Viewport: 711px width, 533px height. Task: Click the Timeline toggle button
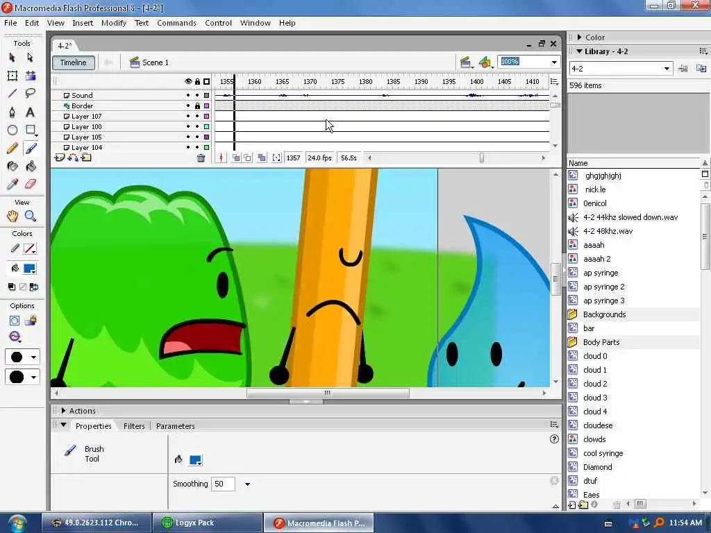pos(74,62)
